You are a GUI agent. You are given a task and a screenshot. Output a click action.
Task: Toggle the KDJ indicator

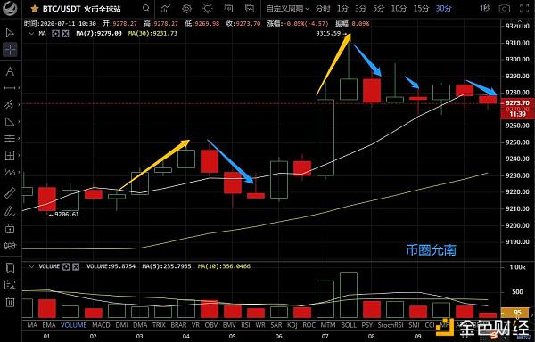(292, 325)
